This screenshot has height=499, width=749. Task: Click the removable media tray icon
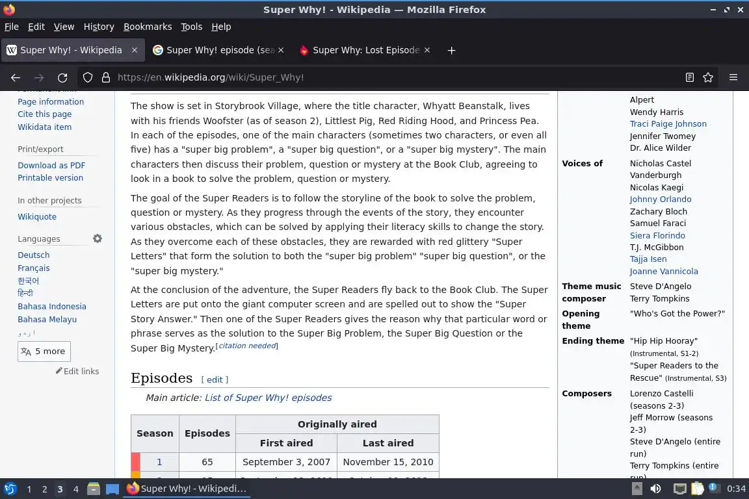(637, 489)
